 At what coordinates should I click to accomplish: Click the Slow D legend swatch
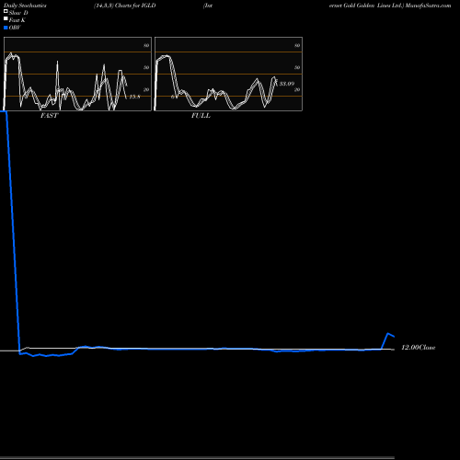[x=6, y=12]
